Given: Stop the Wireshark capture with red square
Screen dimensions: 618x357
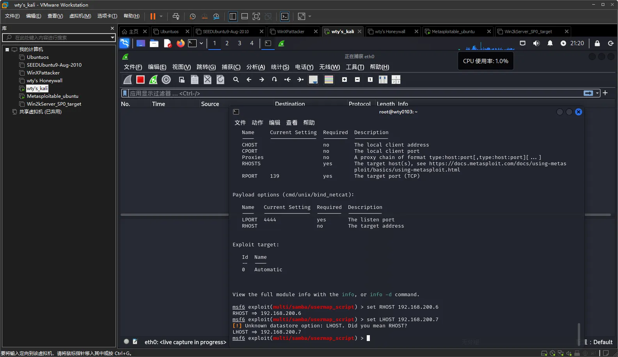Looking at the screenshot, I should click(140, 80).
